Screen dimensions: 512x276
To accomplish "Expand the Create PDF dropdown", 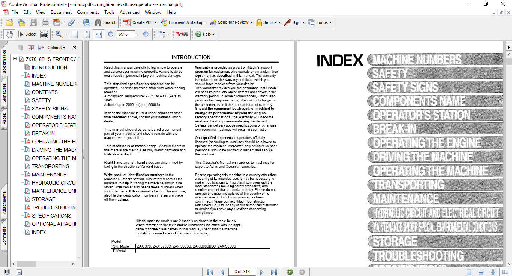I will tap(156, 22).
